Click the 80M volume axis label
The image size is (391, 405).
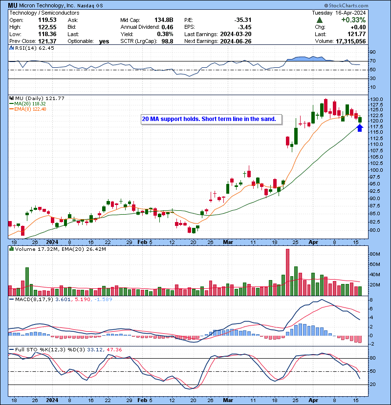(375, 254)
